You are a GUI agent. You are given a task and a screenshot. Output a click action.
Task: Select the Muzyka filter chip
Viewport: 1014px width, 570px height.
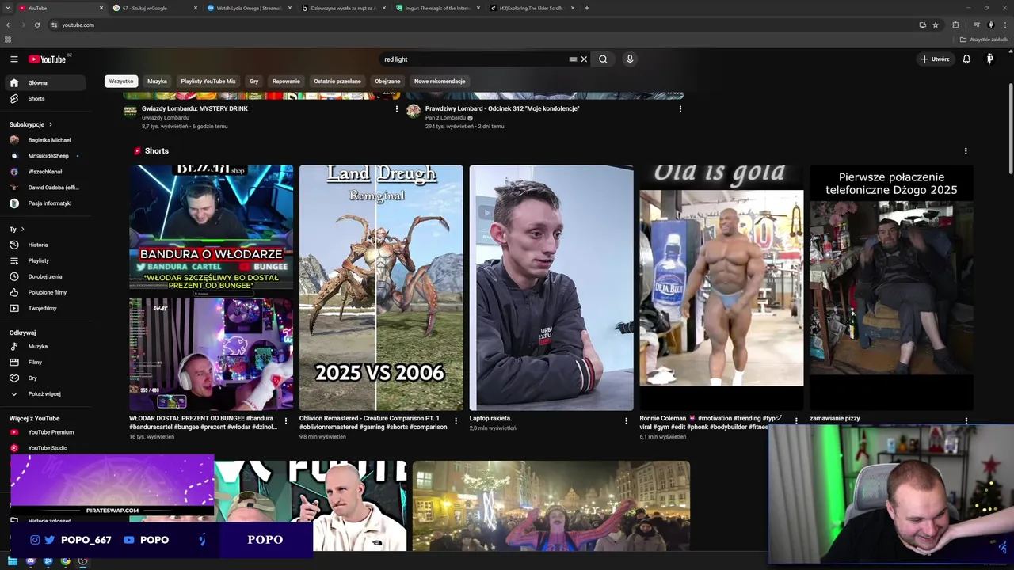[157, 81]
